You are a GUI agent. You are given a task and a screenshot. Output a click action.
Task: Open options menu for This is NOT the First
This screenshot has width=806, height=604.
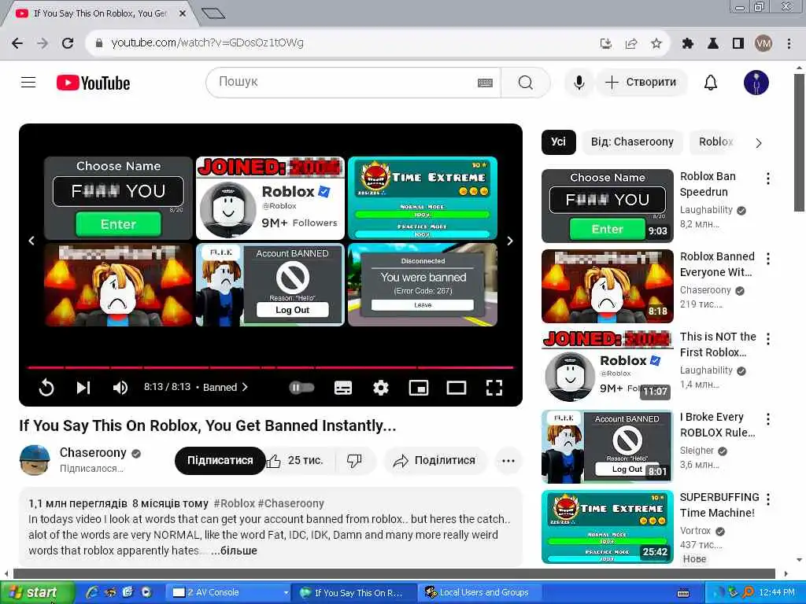768,338
